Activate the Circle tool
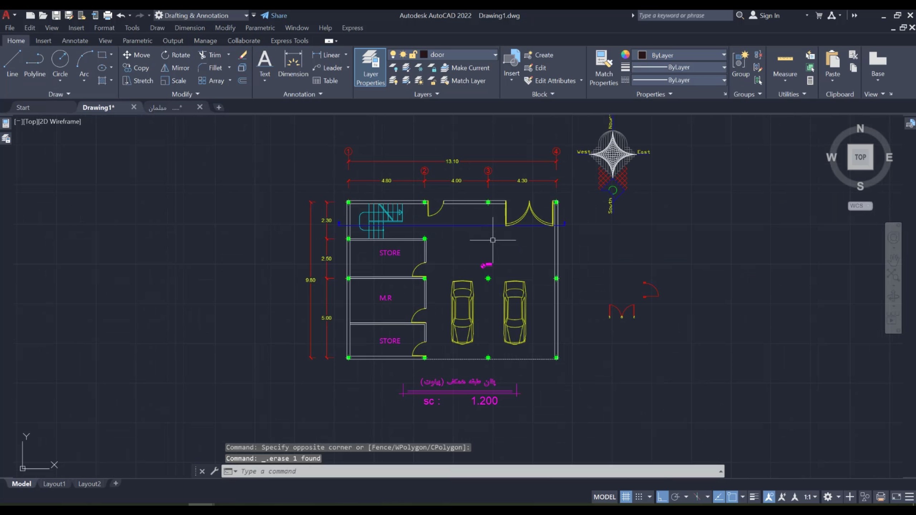The height and width of the screenshot is (515, 916). (60, 64)
